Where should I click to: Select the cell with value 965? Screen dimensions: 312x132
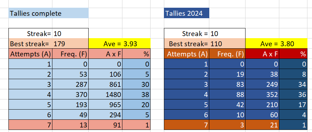tap(105, 104)
